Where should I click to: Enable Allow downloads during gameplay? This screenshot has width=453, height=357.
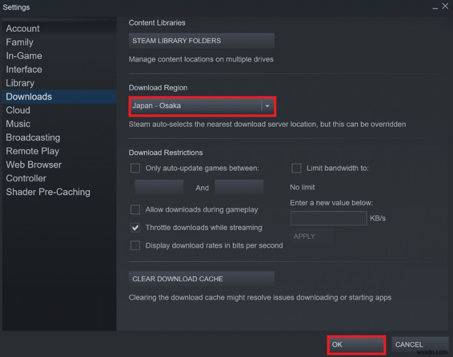coord(135,209)
